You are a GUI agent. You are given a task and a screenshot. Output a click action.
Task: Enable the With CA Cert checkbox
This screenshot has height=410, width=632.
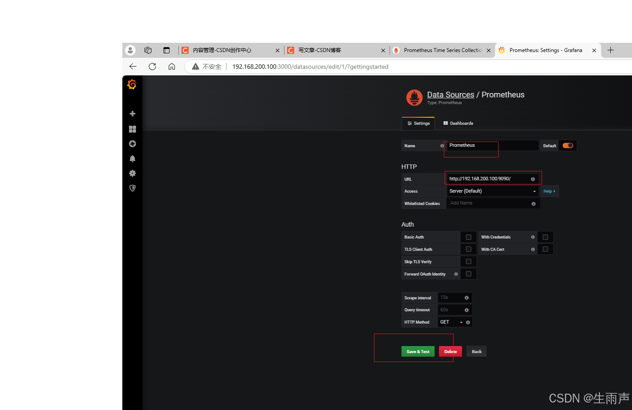[545, 250]
